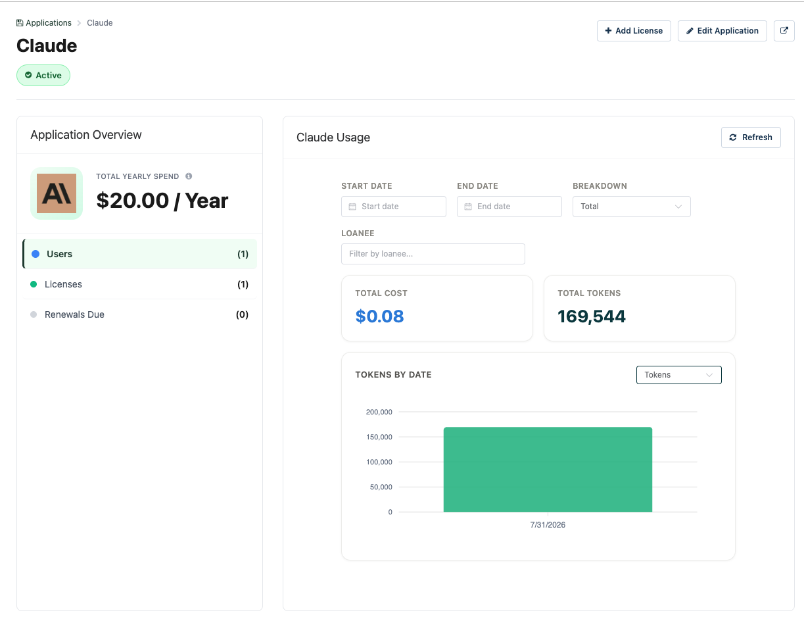Click the Claude Usage panel title

[333, 137]
